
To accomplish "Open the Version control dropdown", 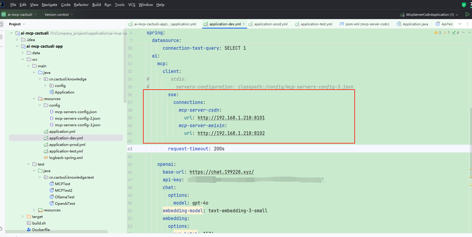I will (x=59, y=14).
